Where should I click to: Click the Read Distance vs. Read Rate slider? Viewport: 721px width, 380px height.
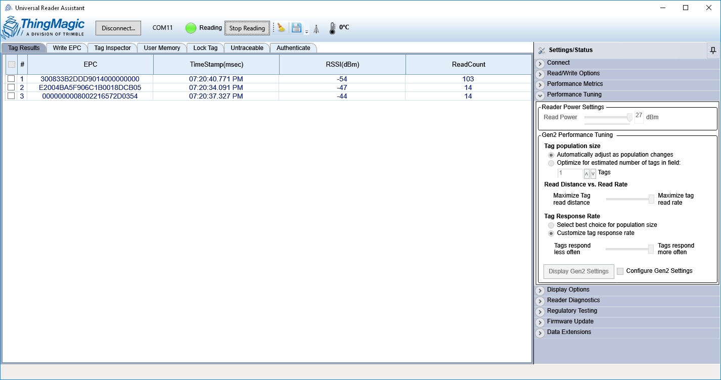tap(630, 199)
